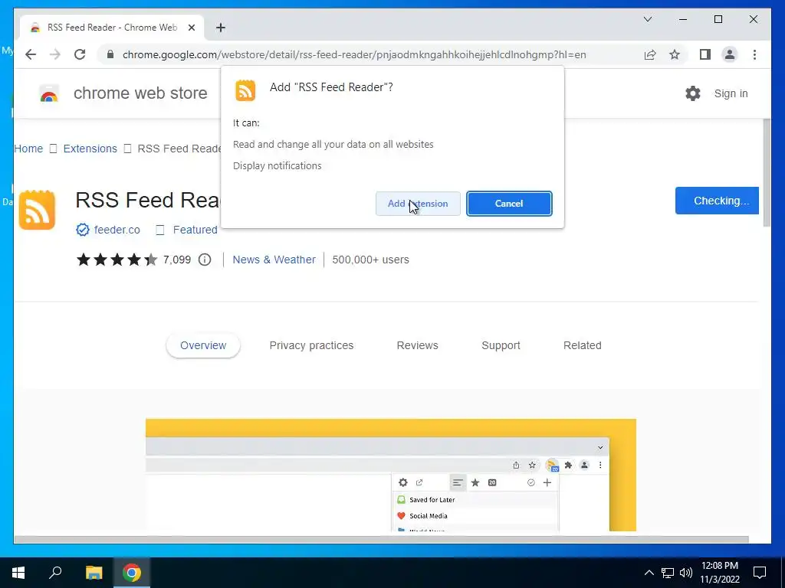Click 'Read and change all your data' permission text

pos(333,144)
